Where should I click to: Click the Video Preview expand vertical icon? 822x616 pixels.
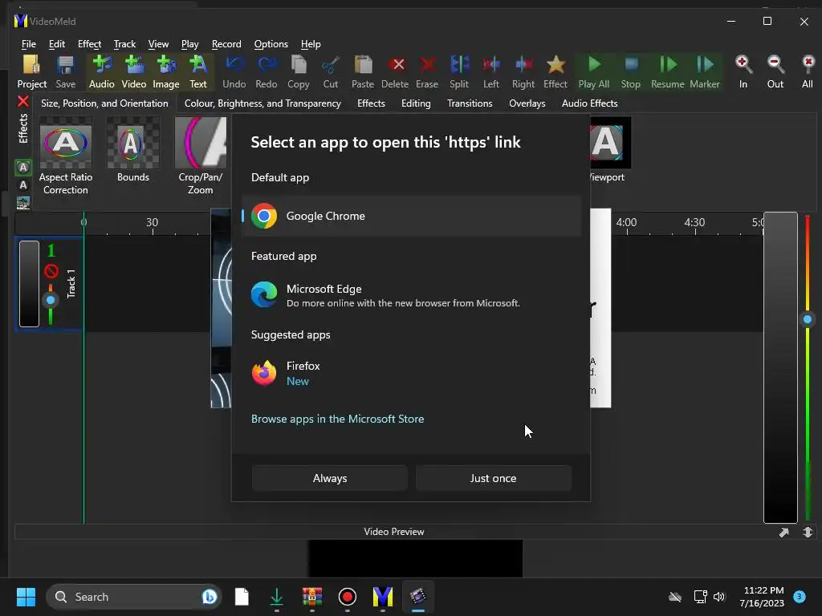[x=808, y=533]
